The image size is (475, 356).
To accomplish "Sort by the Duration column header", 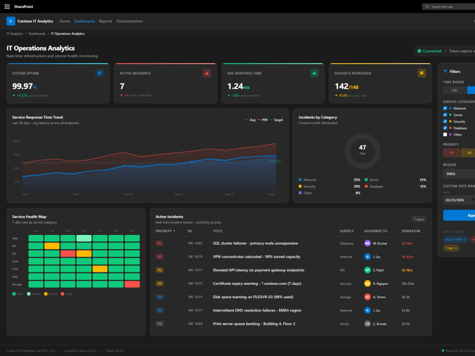I will click(x=411, y=231).
